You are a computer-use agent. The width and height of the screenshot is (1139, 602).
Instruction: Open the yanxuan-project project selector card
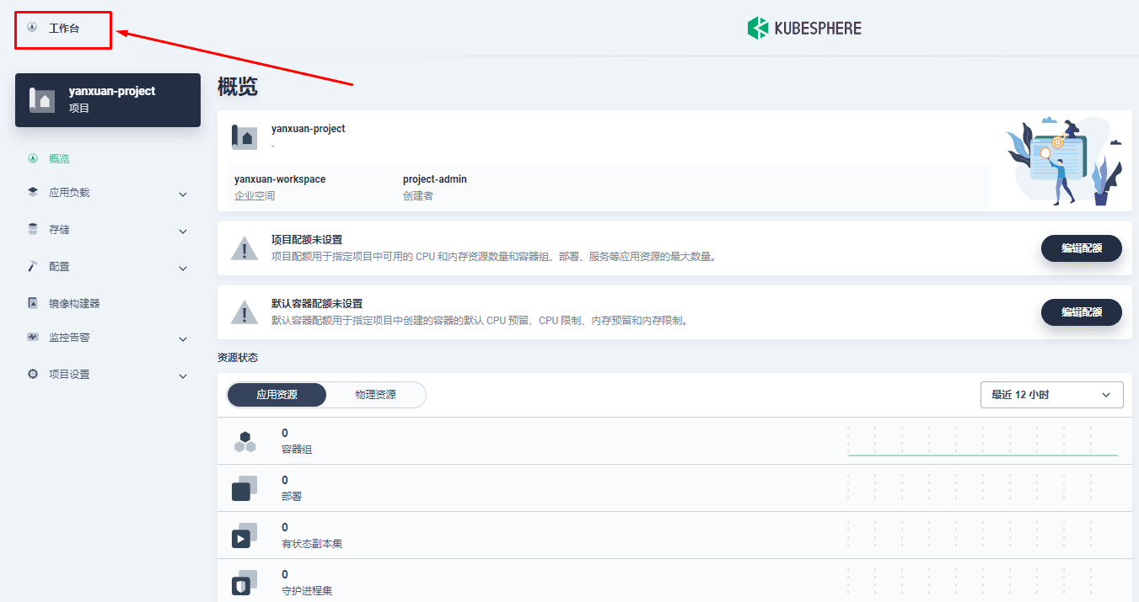pos(108,100)
